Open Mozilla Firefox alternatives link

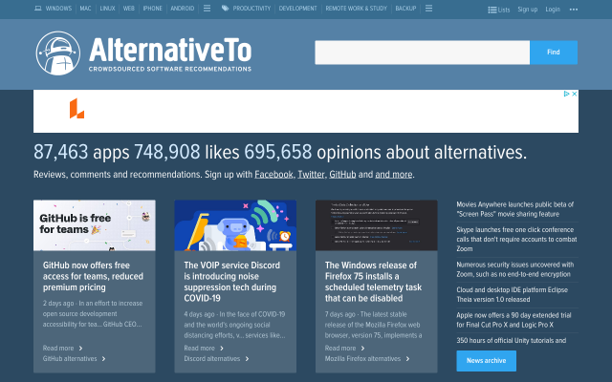[367, 359]
